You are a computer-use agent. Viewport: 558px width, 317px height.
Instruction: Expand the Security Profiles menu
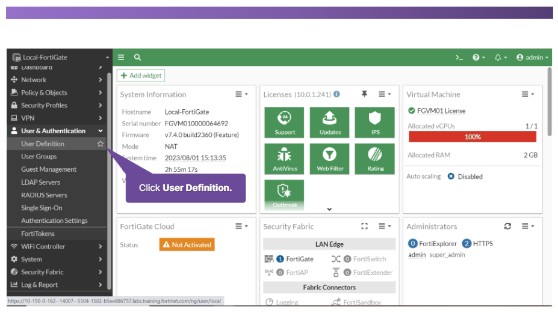[57, 105]
